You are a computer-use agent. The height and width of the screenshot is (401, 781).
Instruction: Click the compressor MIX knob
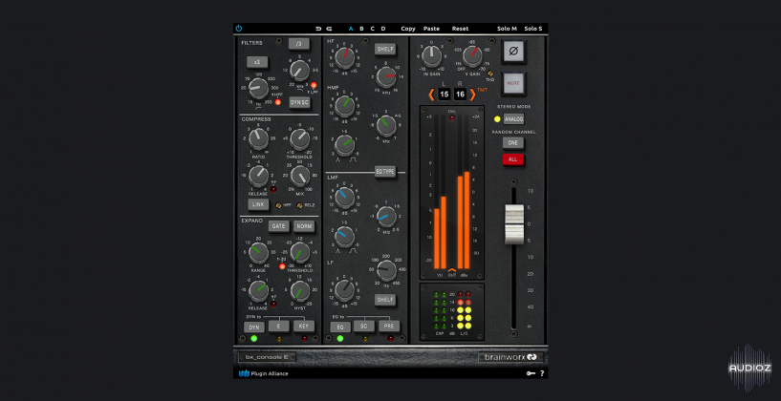pyautogui.click(x=299, y=176)
